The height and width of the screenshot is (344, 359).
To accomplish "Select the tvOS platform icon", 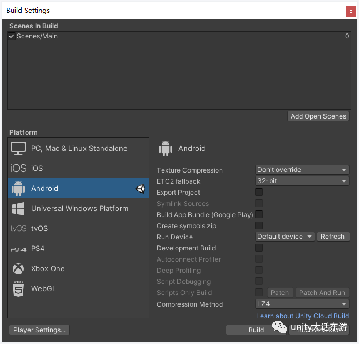I will [x=18, y=228].
